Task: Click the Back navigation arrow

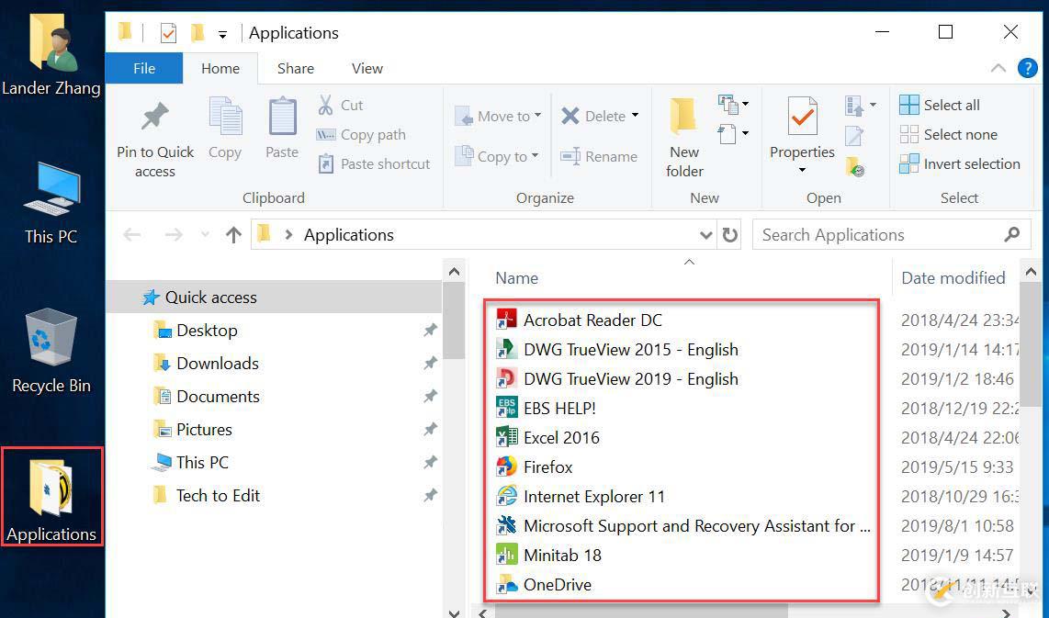Action: [132, 235]
